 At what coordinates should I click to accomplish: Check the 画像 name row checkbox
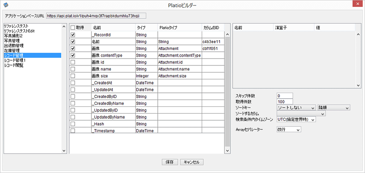(x=73, y=69)
